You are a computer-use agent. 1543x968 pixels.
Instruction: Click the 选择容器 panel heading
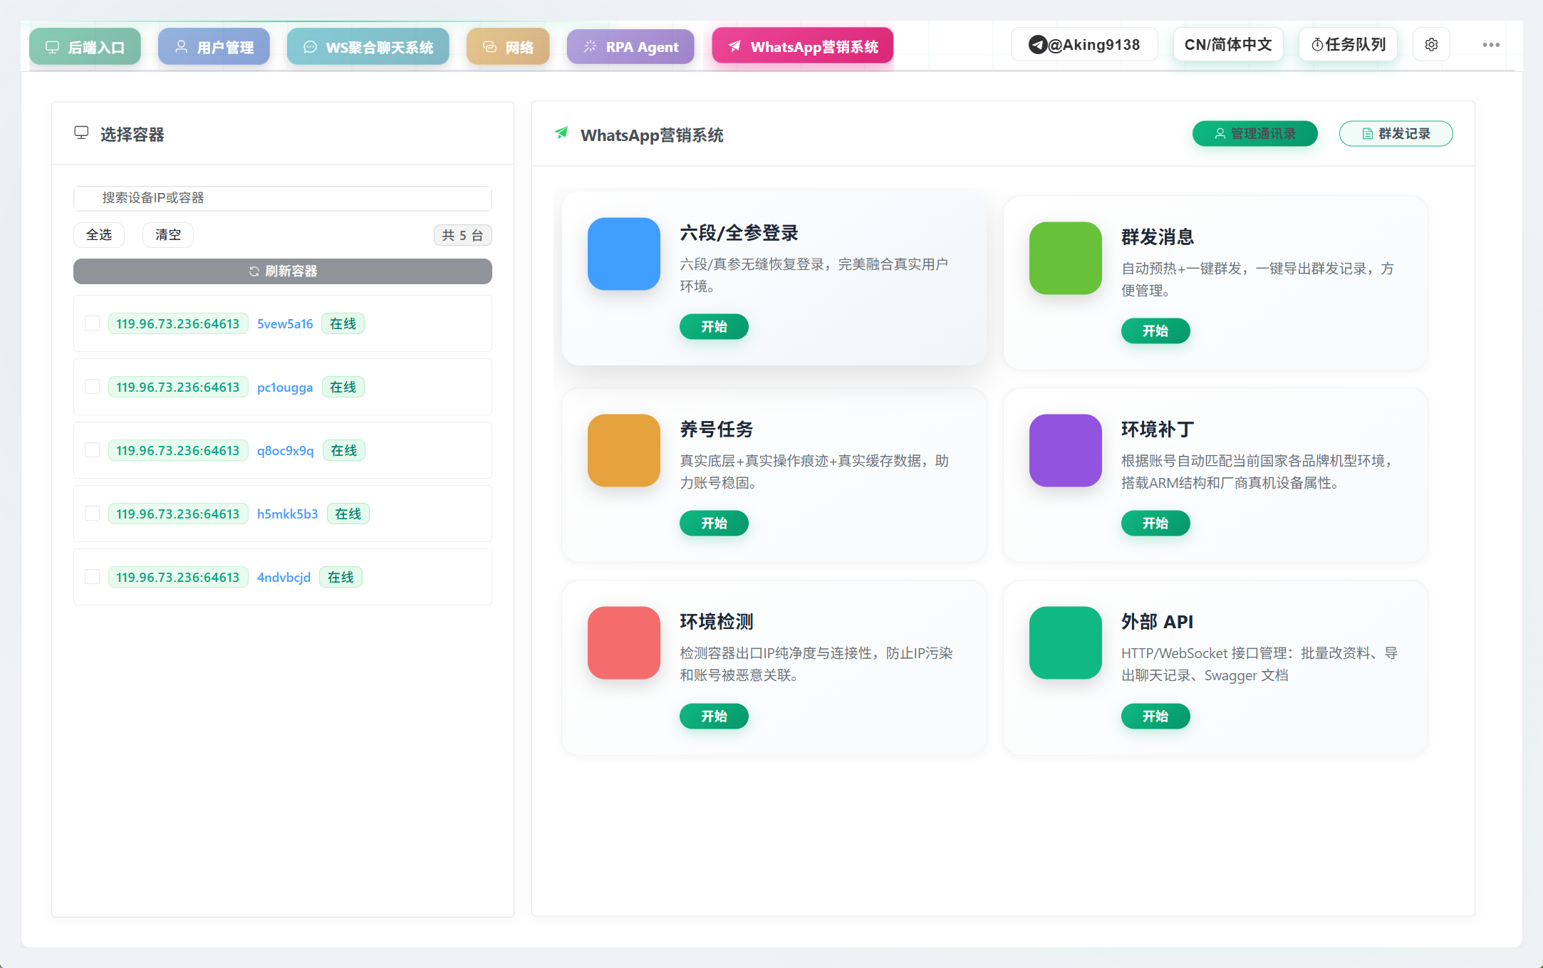[133, 135]
